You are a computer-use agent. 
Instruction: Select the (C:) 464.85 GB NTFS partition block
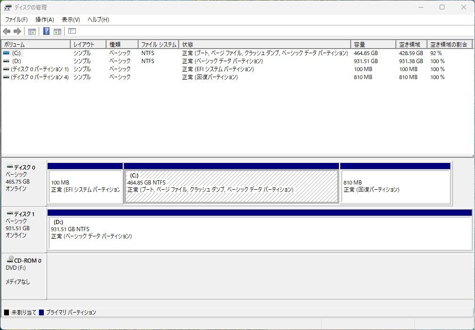(x=231, y=184)
